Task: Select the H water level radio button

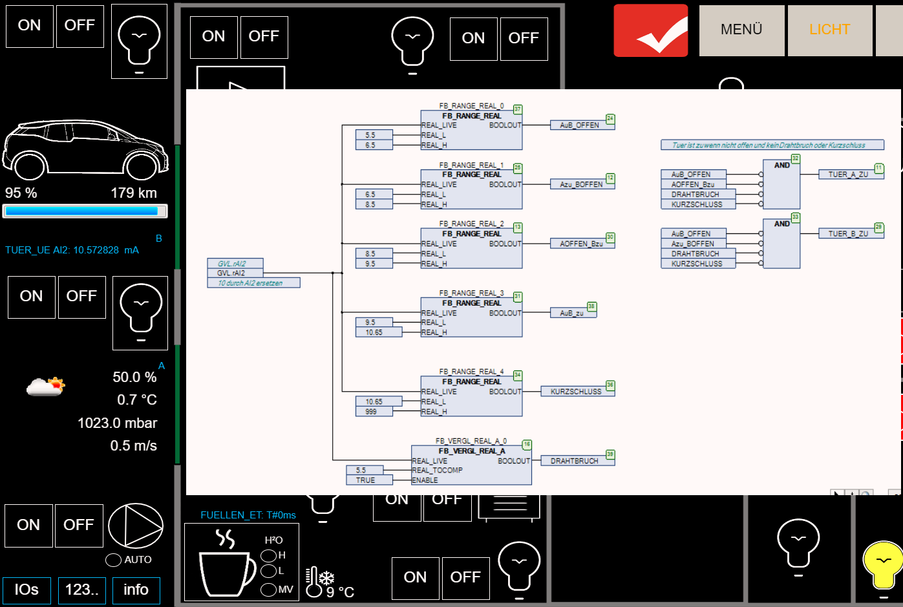Action: 268,555
